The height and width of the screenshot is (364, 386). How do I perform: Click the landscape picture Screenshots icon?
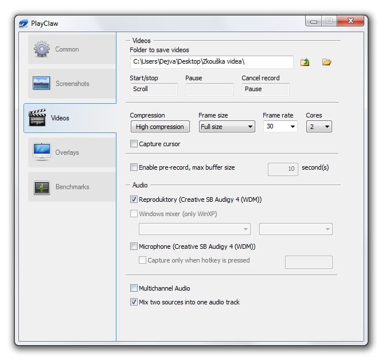tap(41, 83)
